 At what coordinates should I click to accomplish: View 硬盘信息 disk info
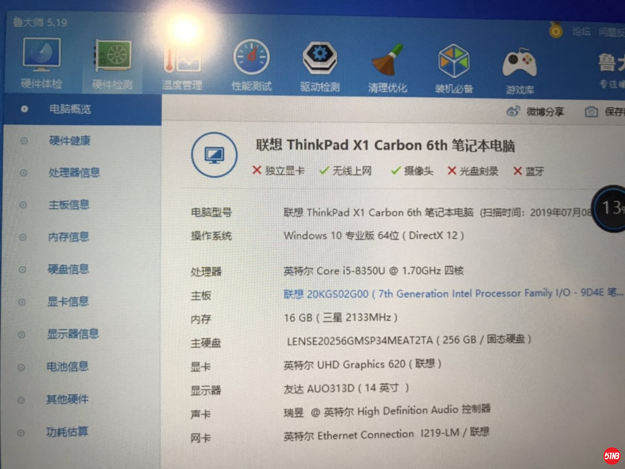68,269
